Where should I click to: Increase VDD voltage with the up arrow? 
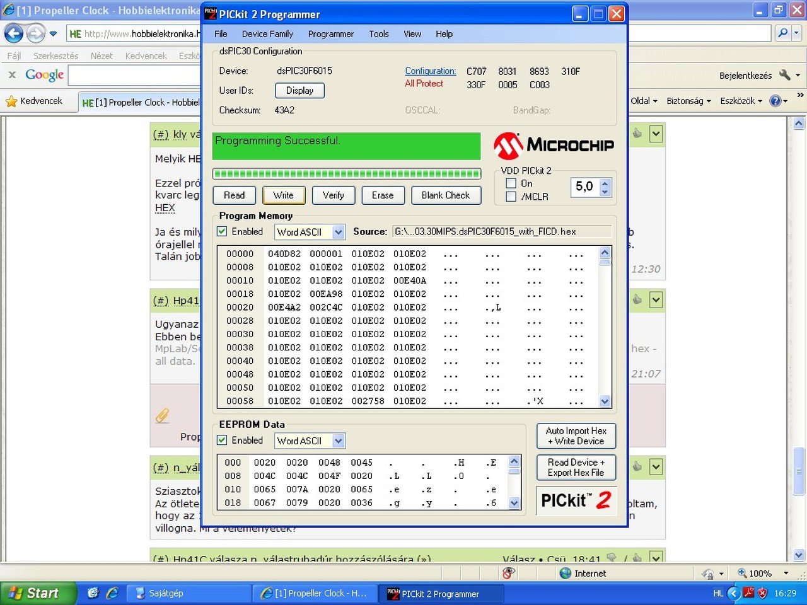605,183
